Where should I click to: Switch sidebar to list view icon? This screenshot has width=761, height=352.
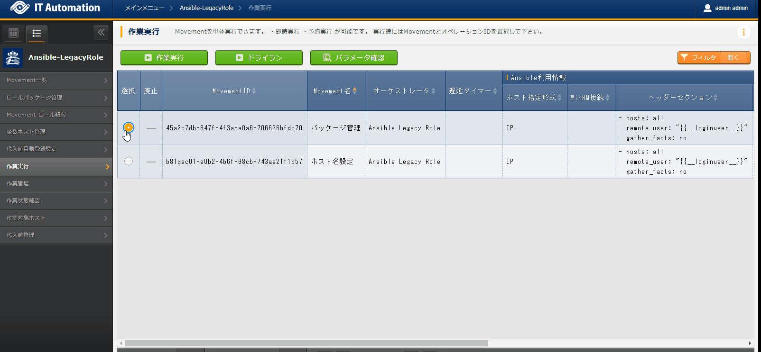[x=37, y=33]
